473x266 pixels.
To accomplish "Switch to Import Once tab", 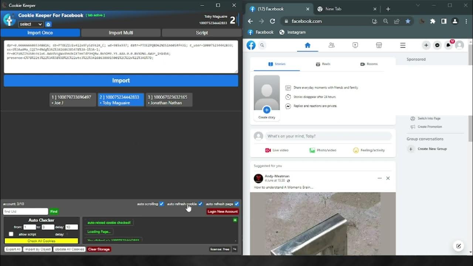I will pyautogui.click(x=40, y=33).
